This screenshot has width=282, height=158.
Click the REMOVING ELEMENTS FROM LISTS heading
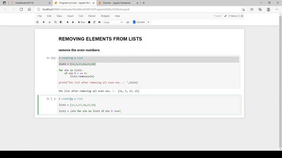100,39
